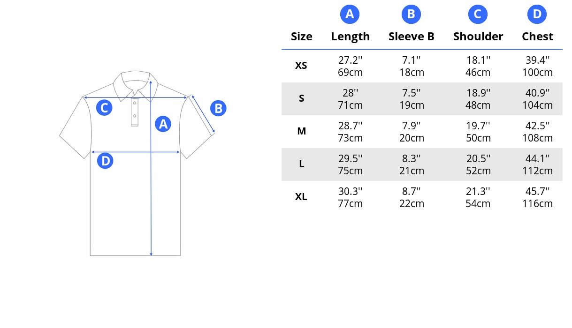Click the Shoulder column header
Viewport: 572px width, 328px height.
(478, 37)
